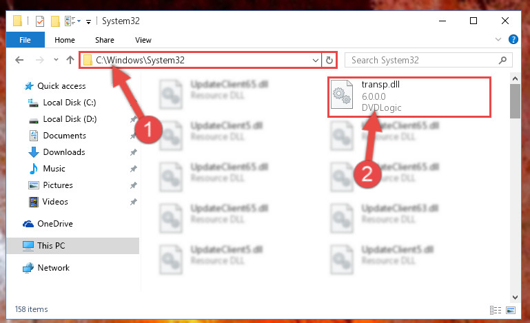Screen dimensions: 530x323
Task: Switch to details view button
Action: (496, 310)
